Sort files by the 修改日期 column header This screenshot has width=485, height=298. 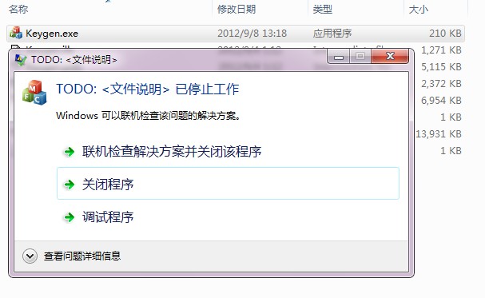[237, 10]
